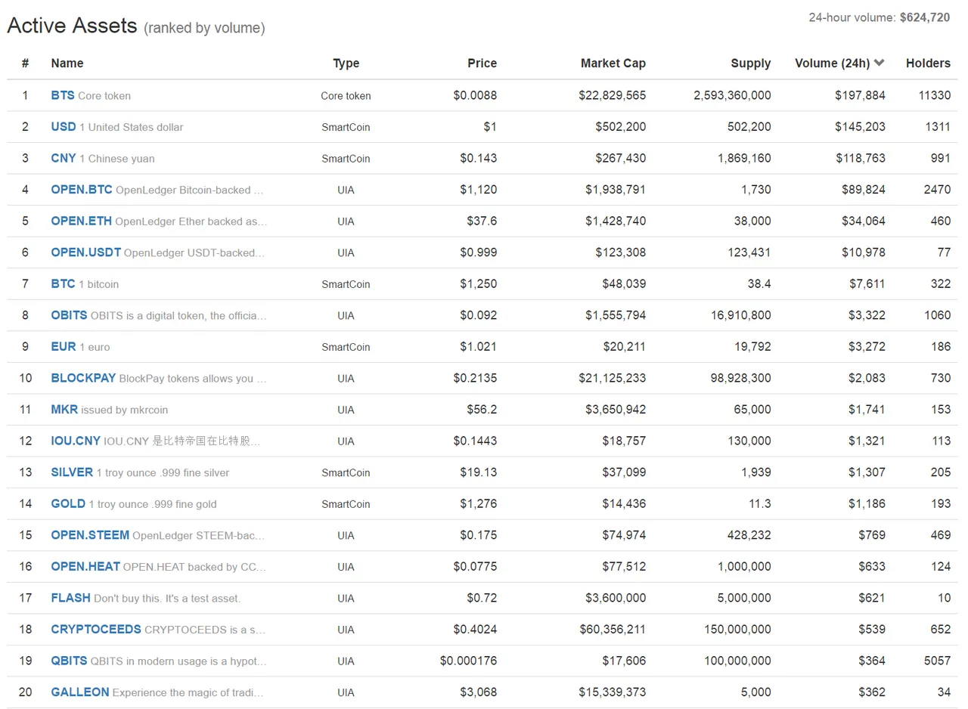Screen dimensions: 968x709
Task: Open the BLOCKPAY asset link
Action: (x=83, y=378)
